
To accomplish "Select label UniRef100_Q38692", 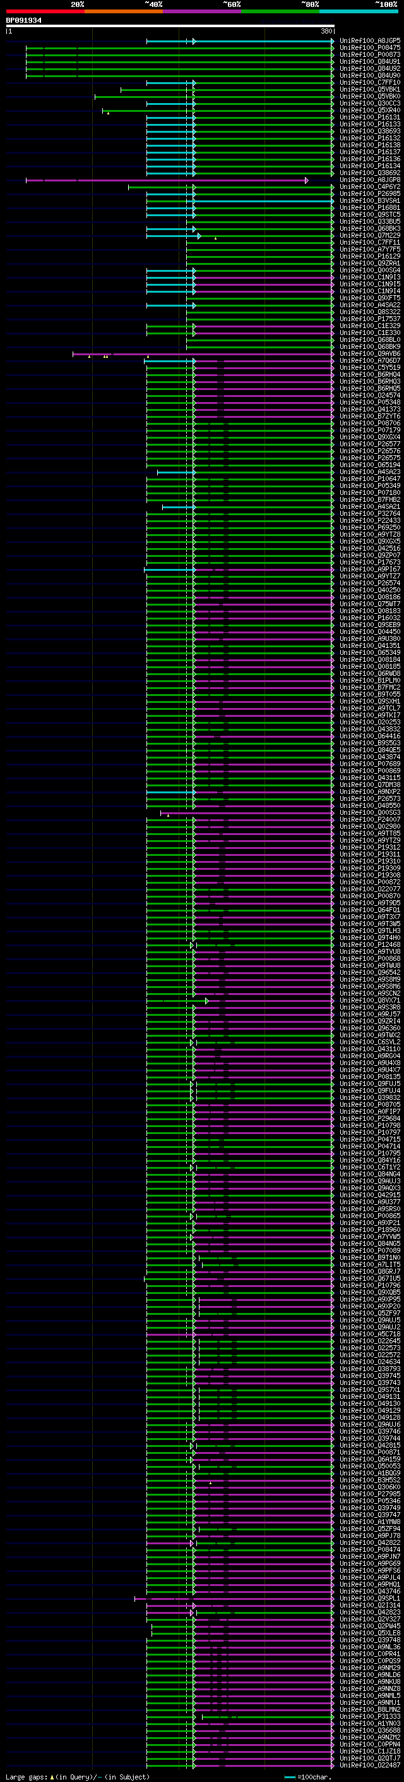I will (x=369, y=173).
